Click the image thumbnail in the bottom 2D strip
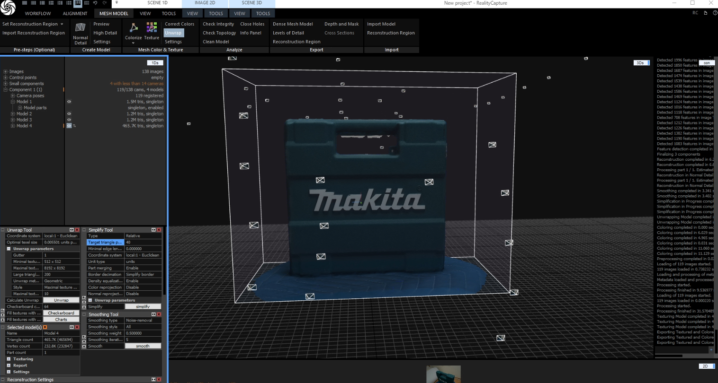Image resolution: width=718 pixels, height=383 pixels. (443, 374)
